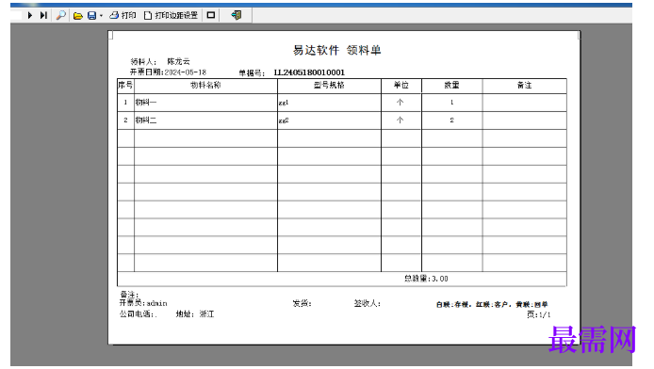Open 打印边距设置 margin settings

point(171,15)
